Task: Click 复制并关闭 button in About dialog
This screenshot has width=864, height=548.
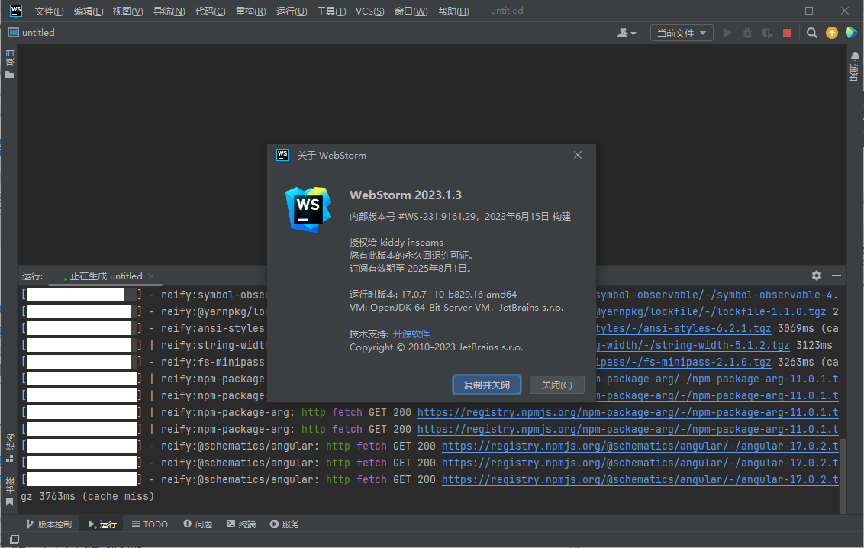Action: (486, 385)
